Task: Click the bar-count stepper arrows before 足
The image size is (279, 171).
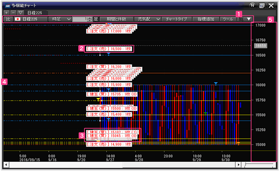Action: point(90,19)
